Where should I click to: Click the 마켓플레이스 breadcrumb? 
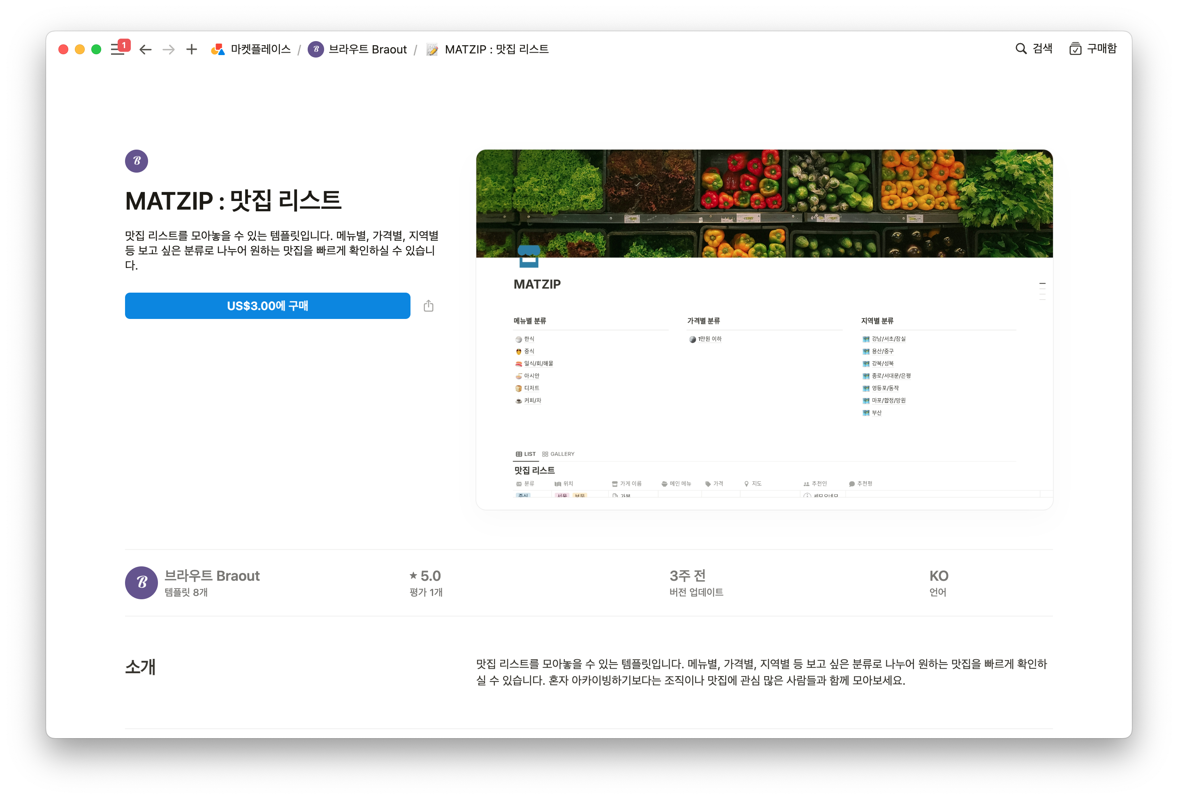(x=251, y=49)
